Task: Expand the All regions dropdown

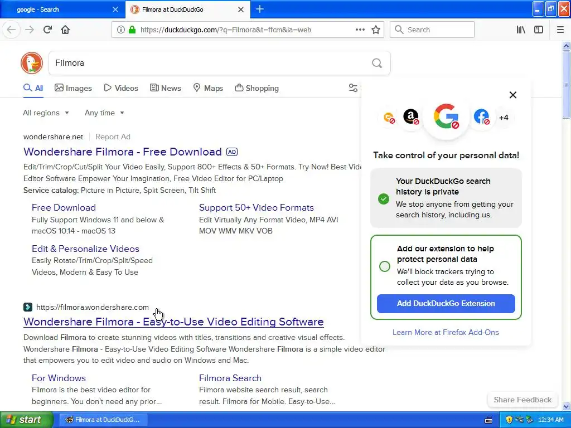Action: tap(46, 113)
